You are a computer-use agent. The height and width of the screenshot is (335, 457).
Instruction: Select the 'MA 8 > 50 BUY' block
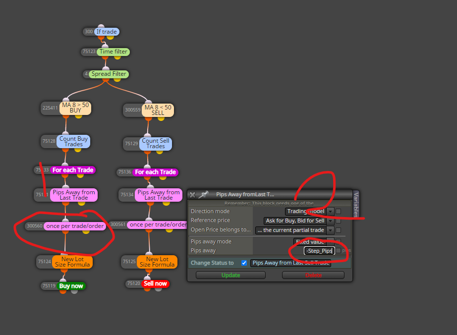pyautogui.click(x=75, y=108)
